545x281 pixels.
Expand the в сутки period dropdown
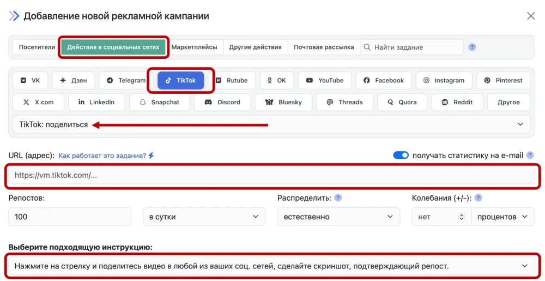(x=204, y=217)
